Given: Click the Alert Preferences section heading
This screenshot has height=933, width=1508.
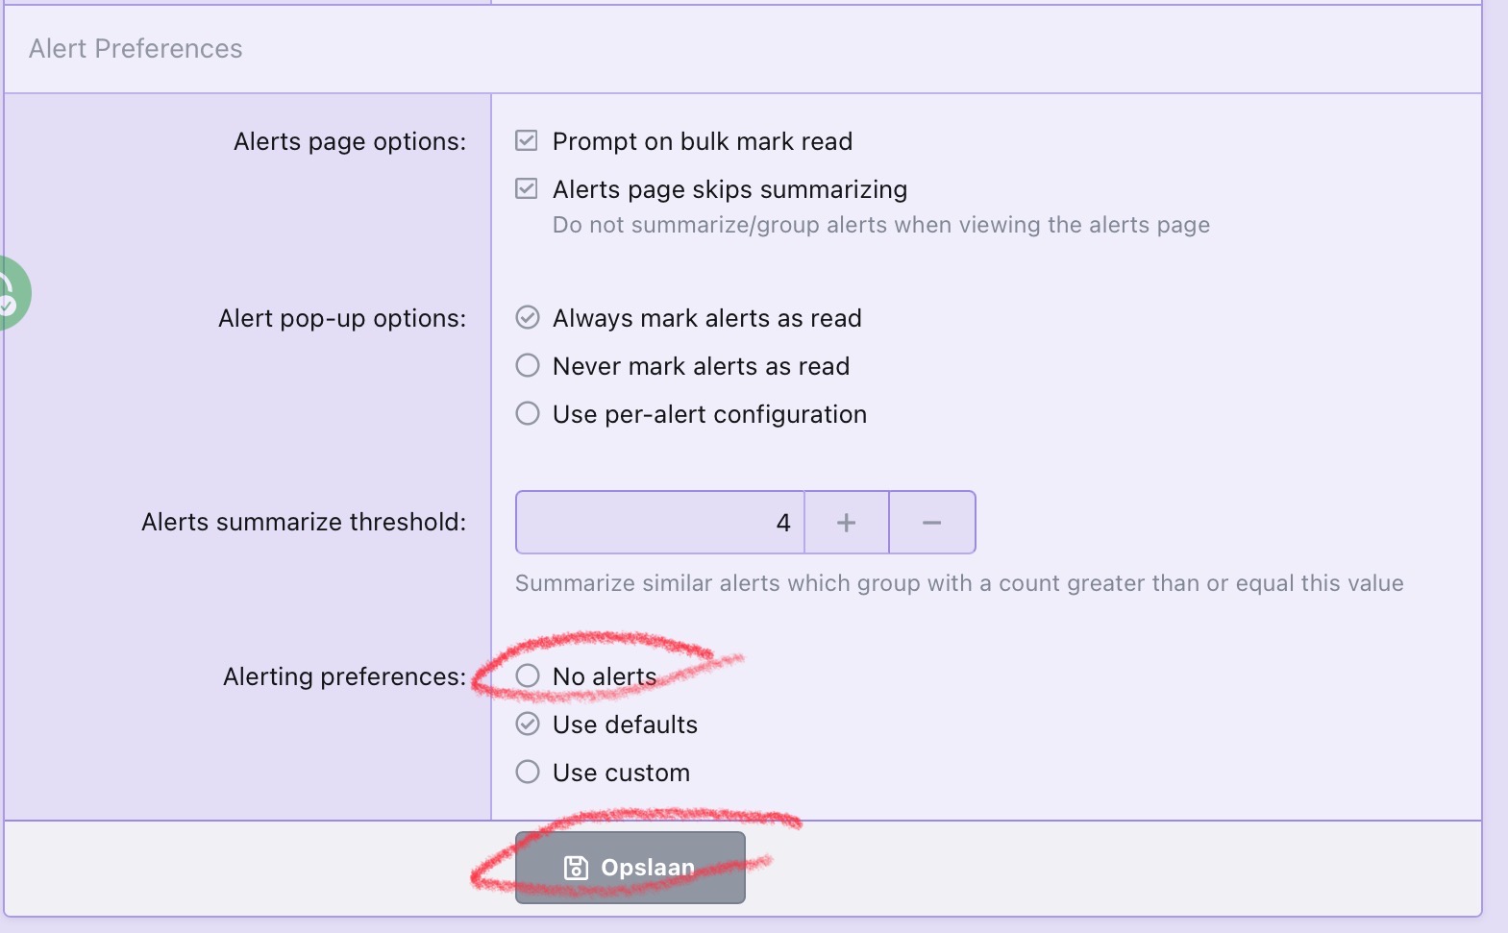Looking at the screenshot, I should [x=136, y=49].
